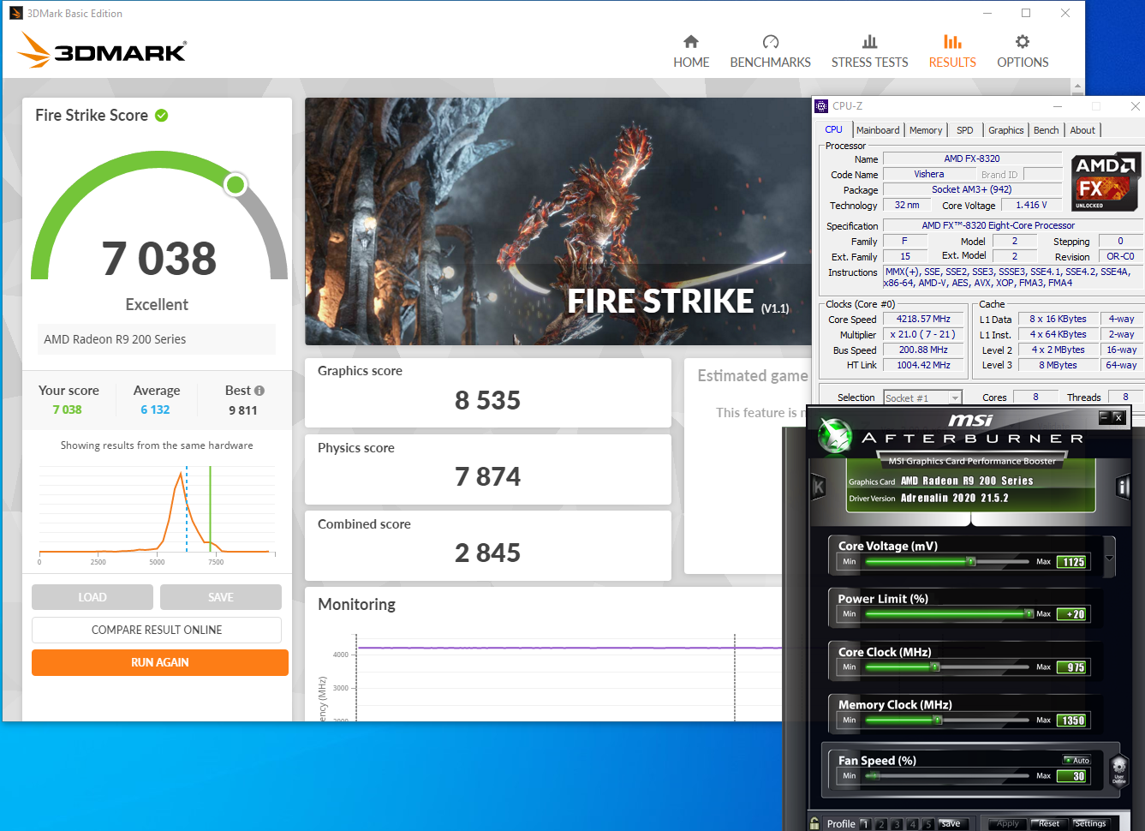This screenshot has width=1145, height=831.
Task: Switch to the Mainboard tab in CPU-Z
Action: pyautogui.click(x=878, y=130)
